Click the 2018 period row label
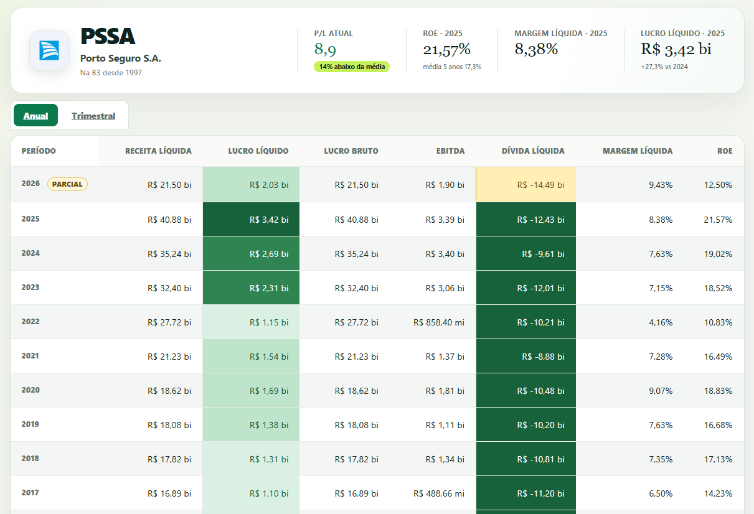 [31, 459]
